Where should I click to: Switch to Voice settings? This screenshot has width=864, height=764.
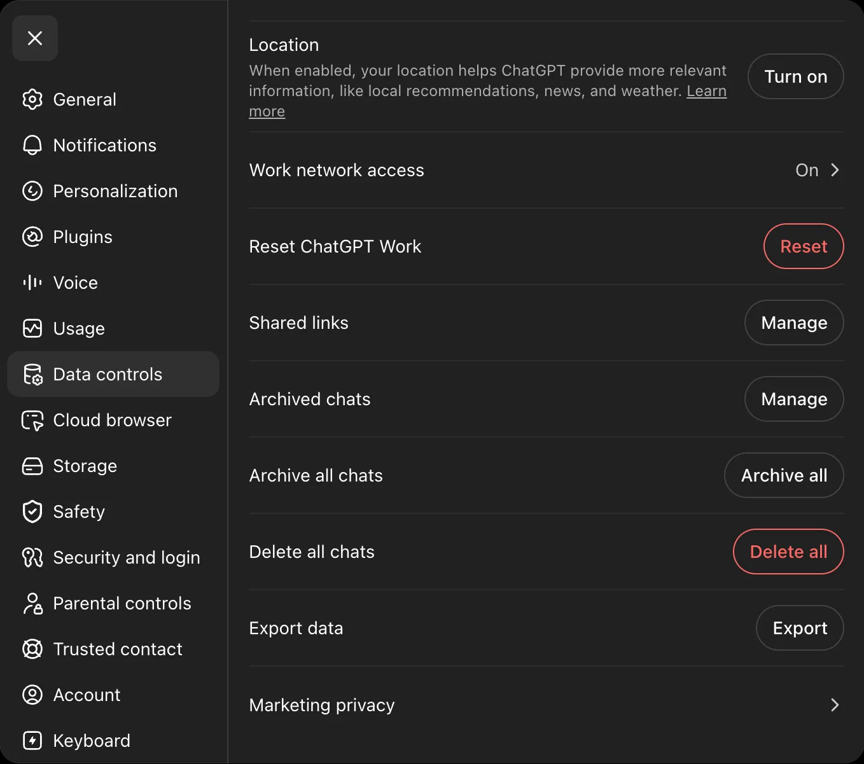pyautogui.click(x=113, y=282)
